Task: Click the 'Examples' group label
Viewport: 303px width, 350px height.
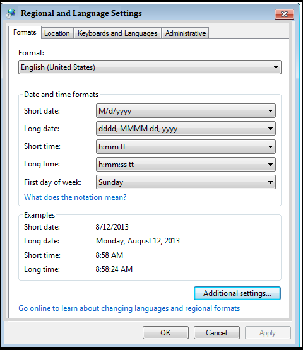Action: (x=40, y=215)
